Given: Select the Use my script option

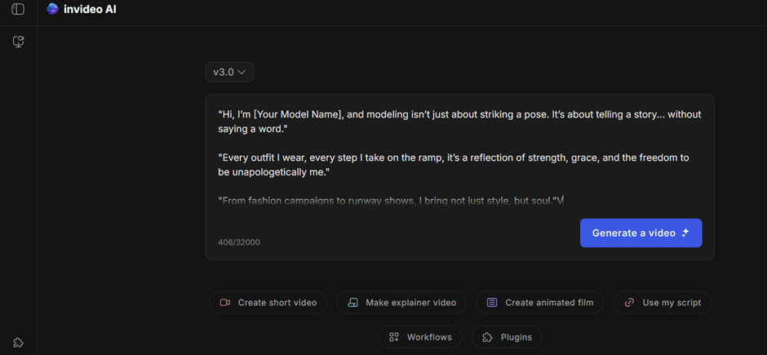Looking at the screenshot, I should pyautogui.click(x=672, y=303).
